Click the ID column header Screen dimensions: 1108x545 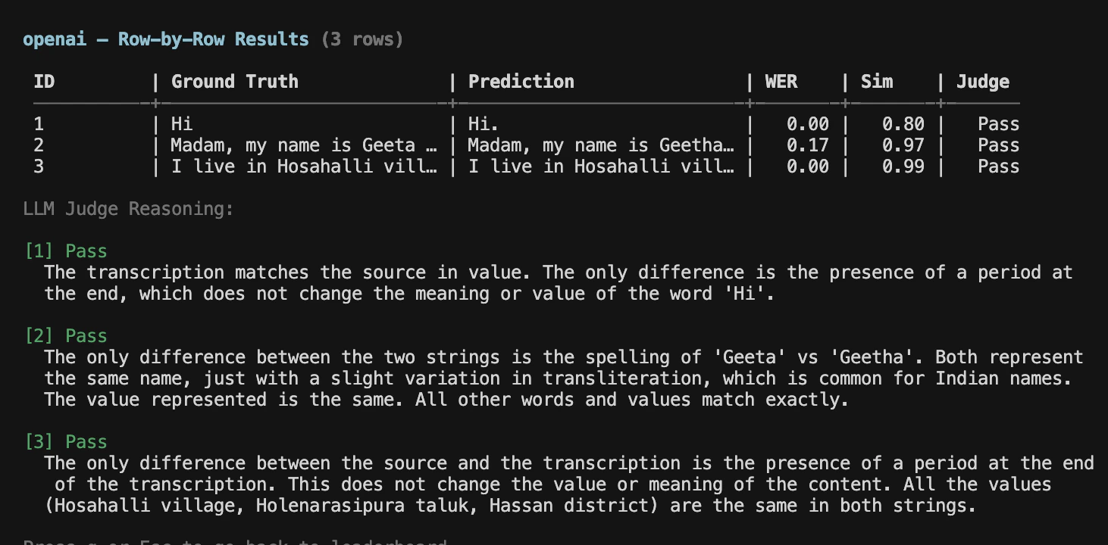[x=44, y=82]
